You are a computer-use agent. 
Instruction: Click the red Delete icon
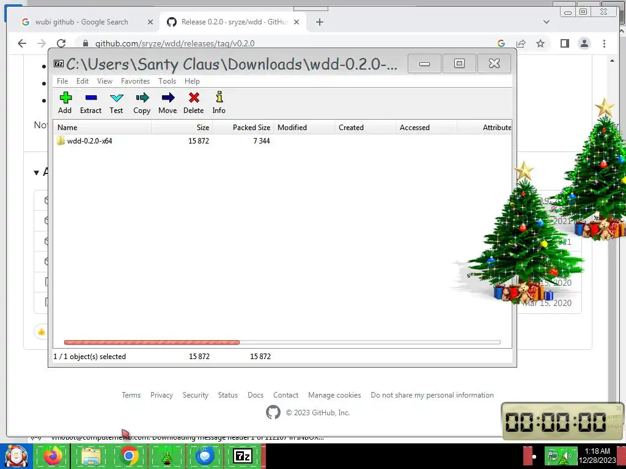pos(194,103)
